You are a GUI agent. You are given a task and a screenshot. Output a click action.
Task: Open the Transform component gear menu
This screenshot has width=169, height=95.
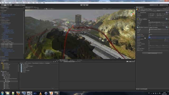168,13
